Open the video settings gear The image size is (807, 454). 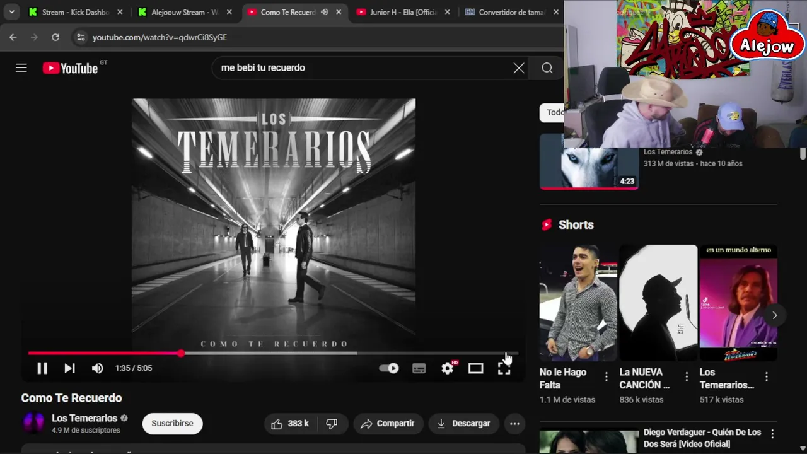pyautogui.click(x=448, y=368)
